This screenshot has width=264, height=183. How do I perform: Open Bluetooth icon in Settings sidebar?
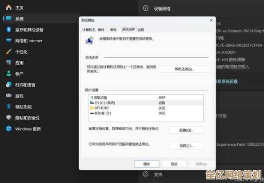(x=8, y=30)
